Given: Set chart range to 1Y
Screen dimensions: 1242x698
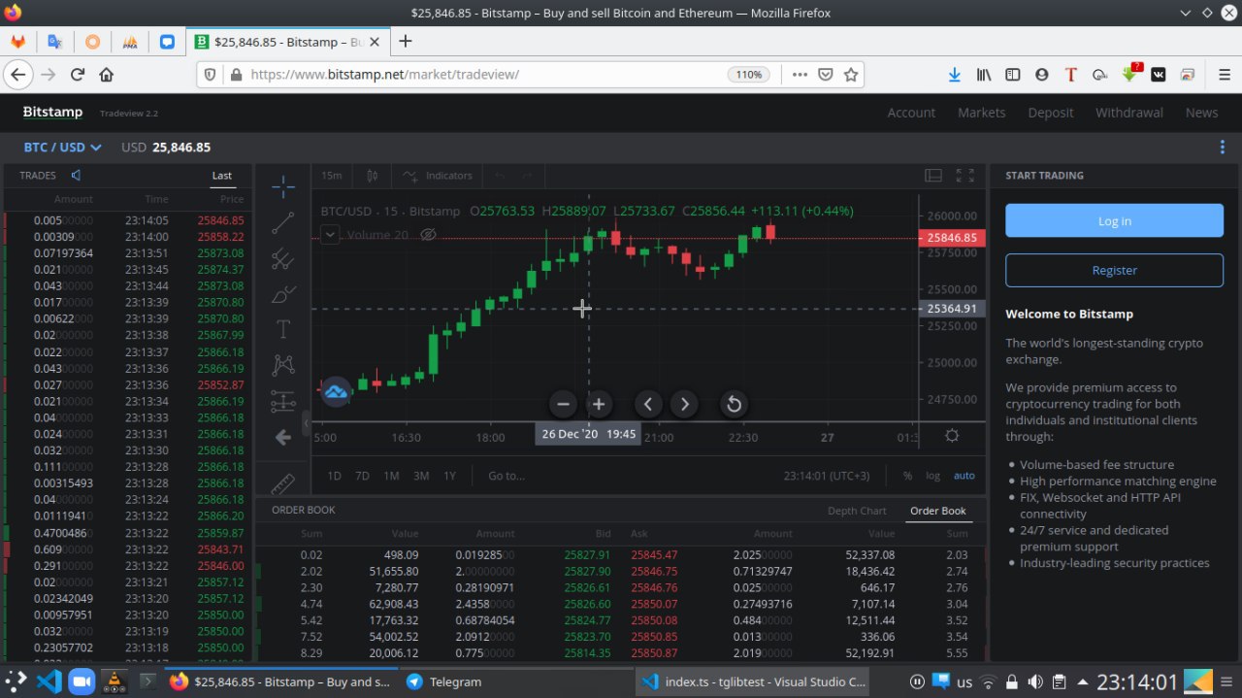Looking at the screenshot, I should [x=449, y=476].
